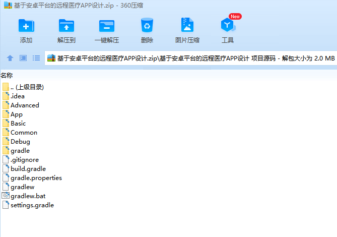337x237 pixels.
Task: Switch to large icon view mode
Action: [23, 58]
